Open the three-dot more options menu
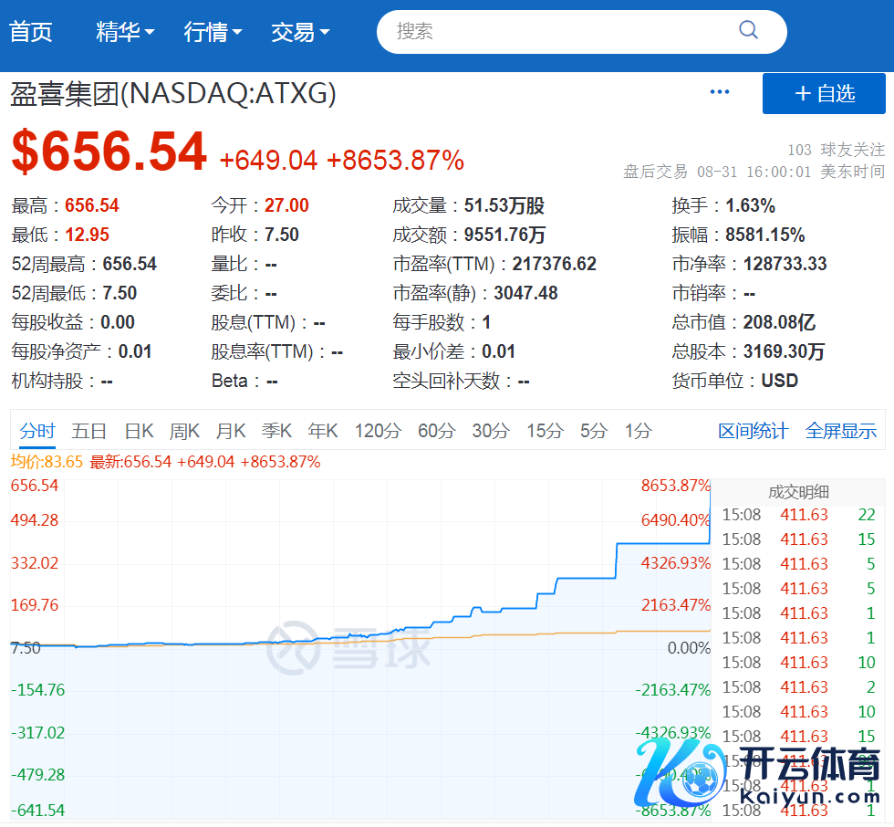Image resolution: width=894 pixels, height=827 pixels. click(x=719, y=92)
